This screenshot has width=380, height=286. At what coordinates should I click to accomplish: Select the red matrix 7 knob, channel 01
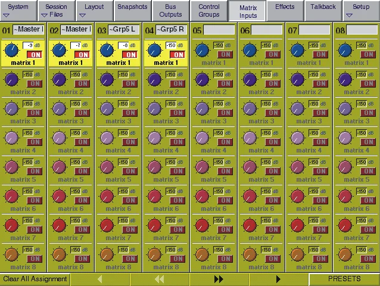[x=11, y=225]
